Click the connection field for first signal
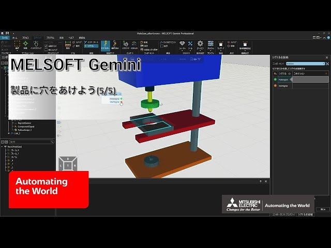The height and width of the screenshot is (248, 331). [310, 80]
